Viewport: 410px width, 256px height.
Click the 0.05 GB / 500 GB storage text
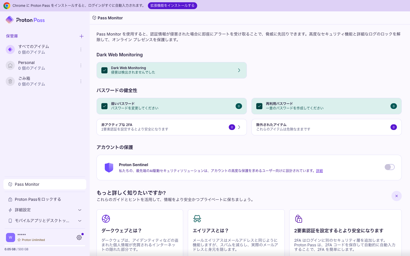(17, 249)
